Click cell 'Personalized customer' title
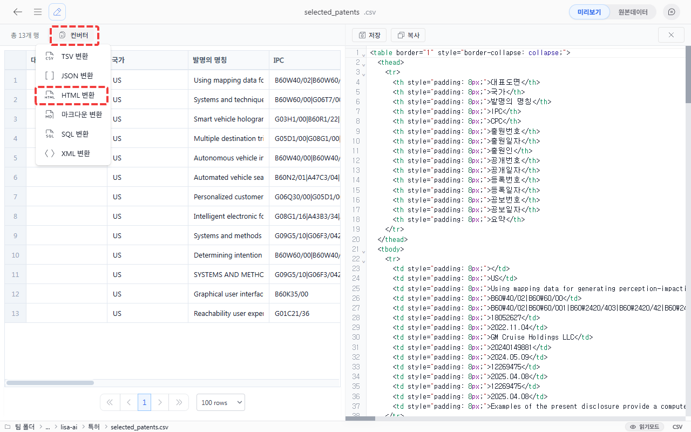Image resolution: width=691 pixels, height=432 pixels. point(228,197)
